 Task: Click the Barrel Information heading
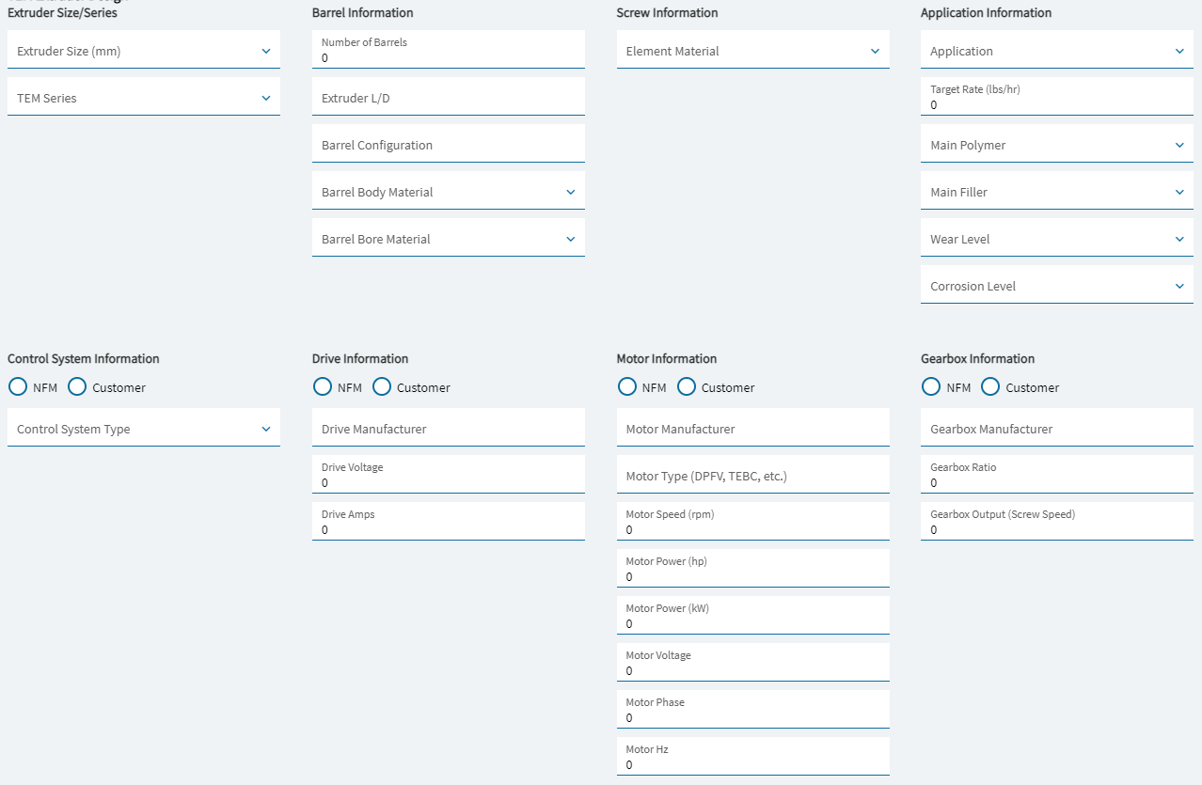[362, 13]
